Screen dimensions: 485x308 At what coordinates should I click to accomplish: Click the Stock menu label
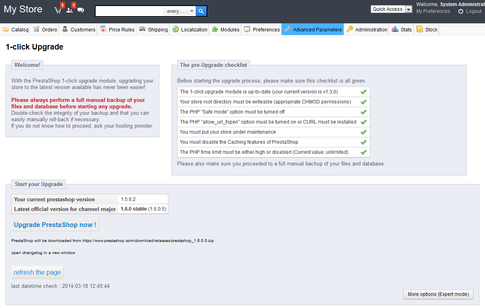(x=431, y=29)
